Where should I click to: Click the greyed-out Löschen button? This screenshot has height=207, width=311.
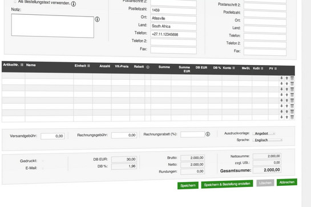coord(265,183)
